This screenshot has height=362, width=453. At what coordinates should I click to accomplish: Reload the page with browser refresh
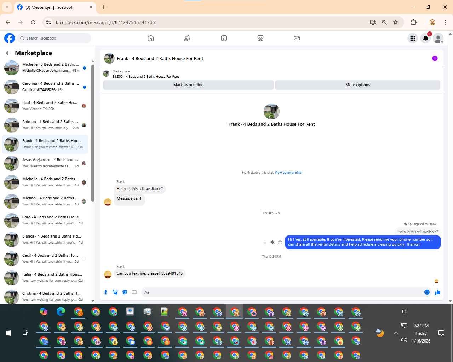pyautogui.click(x=33, y=22)
